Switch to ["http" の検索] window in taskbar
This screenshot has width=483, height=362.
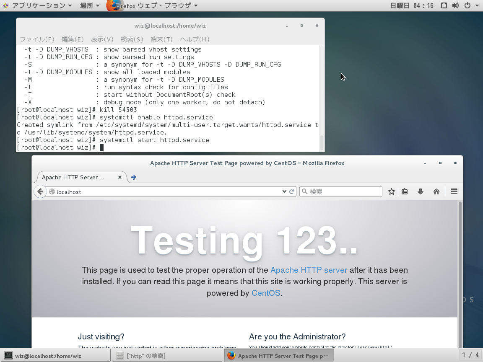(166, 356)
